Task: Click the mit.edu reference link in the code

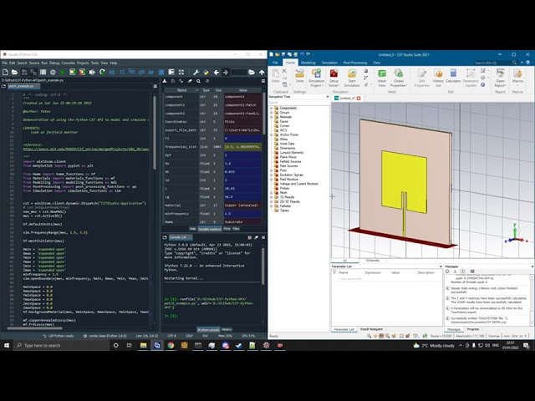Action: (x=85, y=149)
